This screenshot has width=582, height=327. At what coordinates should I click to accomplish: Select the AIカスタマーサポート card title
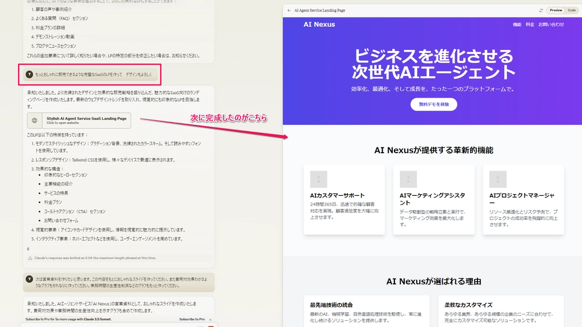[x=338, y=195]
